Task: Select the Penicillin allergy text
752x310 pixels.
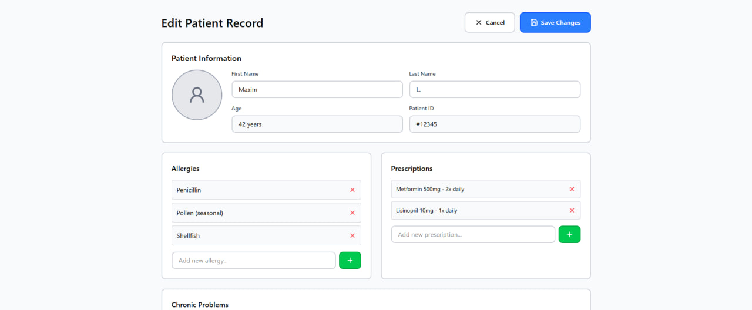Action: pyautogui.click(x=189, y=190)
